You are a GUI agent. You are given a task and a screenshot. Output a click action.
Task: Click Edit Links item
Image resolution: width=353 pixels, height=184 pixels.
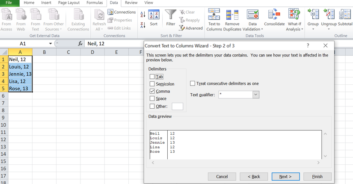pyautogui.click(x=119, y=28)
